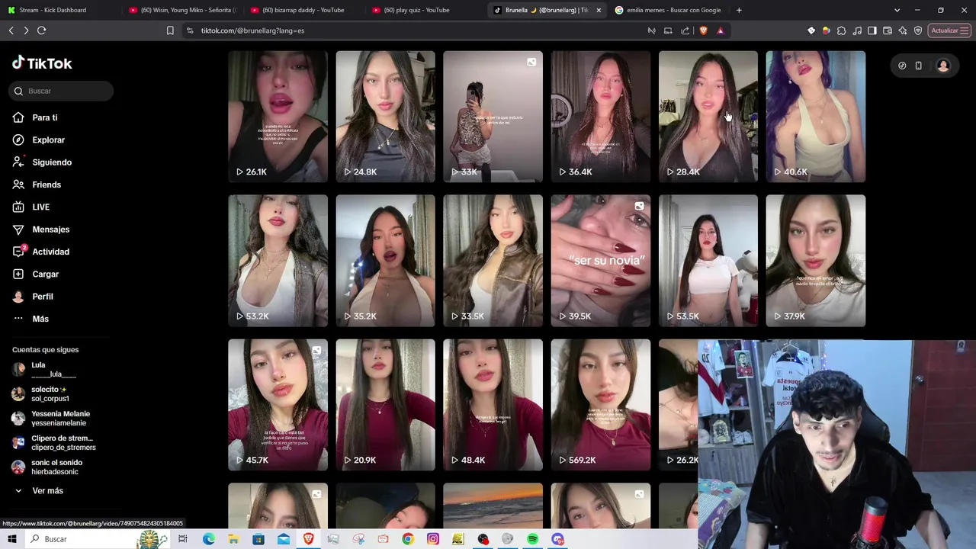
Task: Open the profile avatar menu at top right
Action: coord(943,66)
